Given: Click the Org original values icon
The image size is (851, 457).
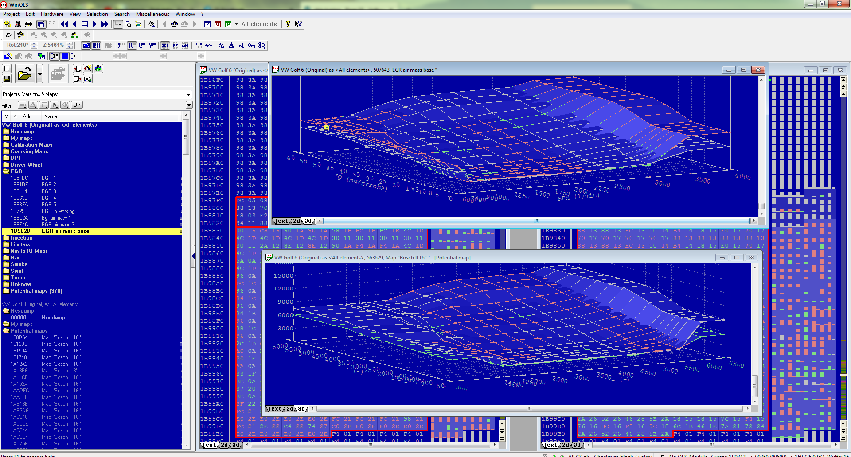Looking at the screenshot, I should (x=252, y=45).
